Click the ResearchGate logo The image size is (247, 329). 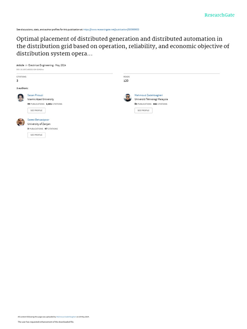click(219, 15)
